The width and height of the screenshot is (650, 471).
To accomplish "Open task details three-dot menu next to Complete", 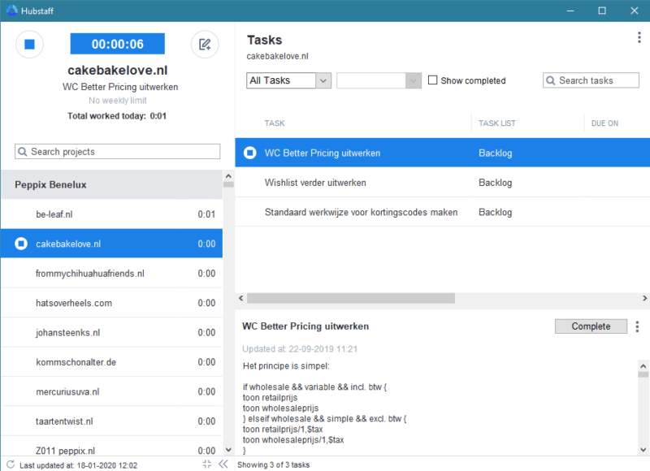I will (637, 326).
